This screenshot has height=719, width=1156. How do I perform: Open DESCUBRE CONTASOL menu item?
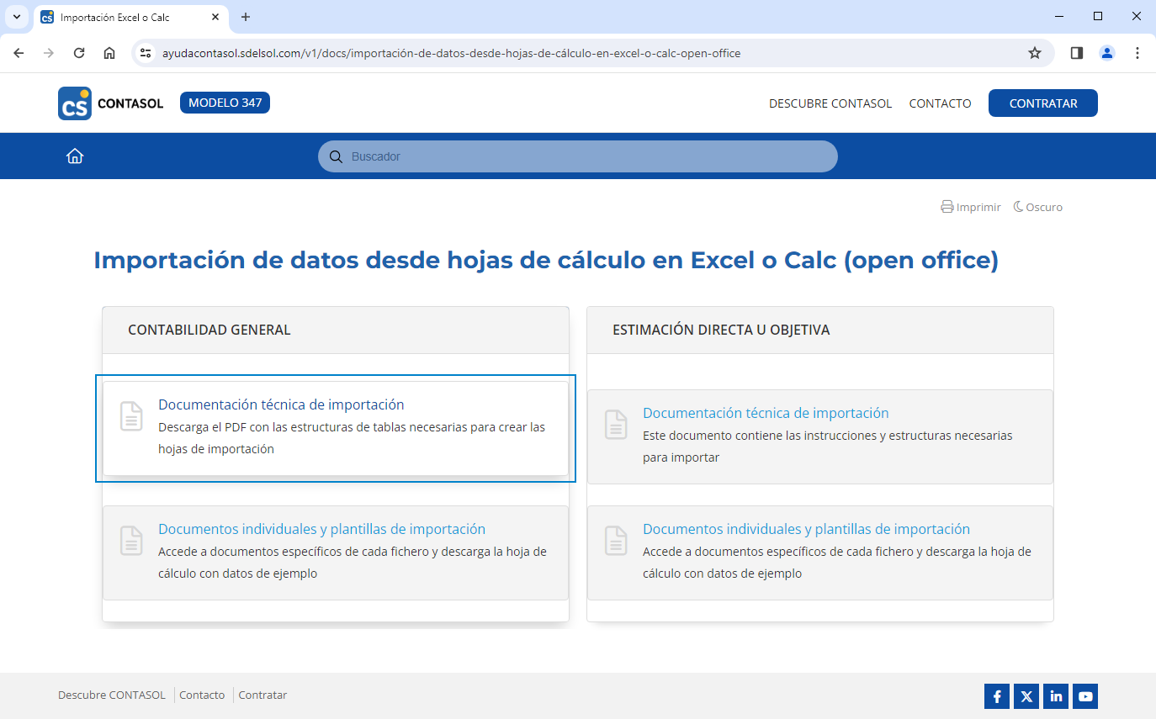click(830, 103)
